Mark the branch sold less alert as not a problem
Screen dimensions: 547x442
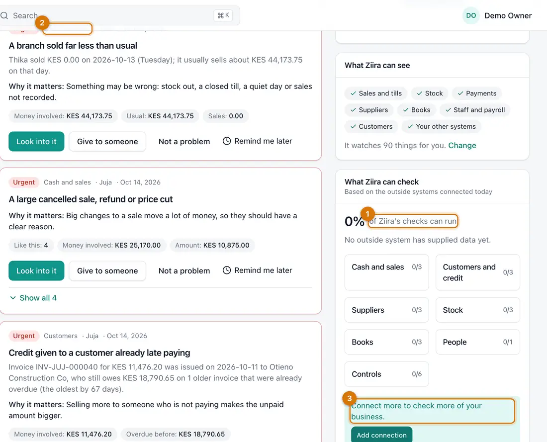184,141
